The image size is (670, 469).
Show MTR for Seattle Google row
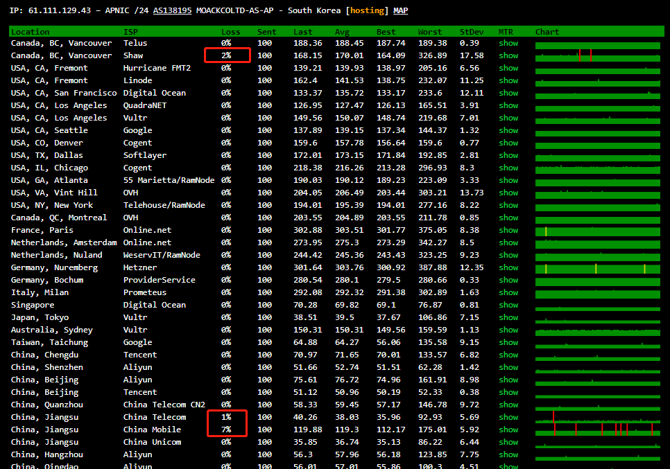tap(508, 130)
